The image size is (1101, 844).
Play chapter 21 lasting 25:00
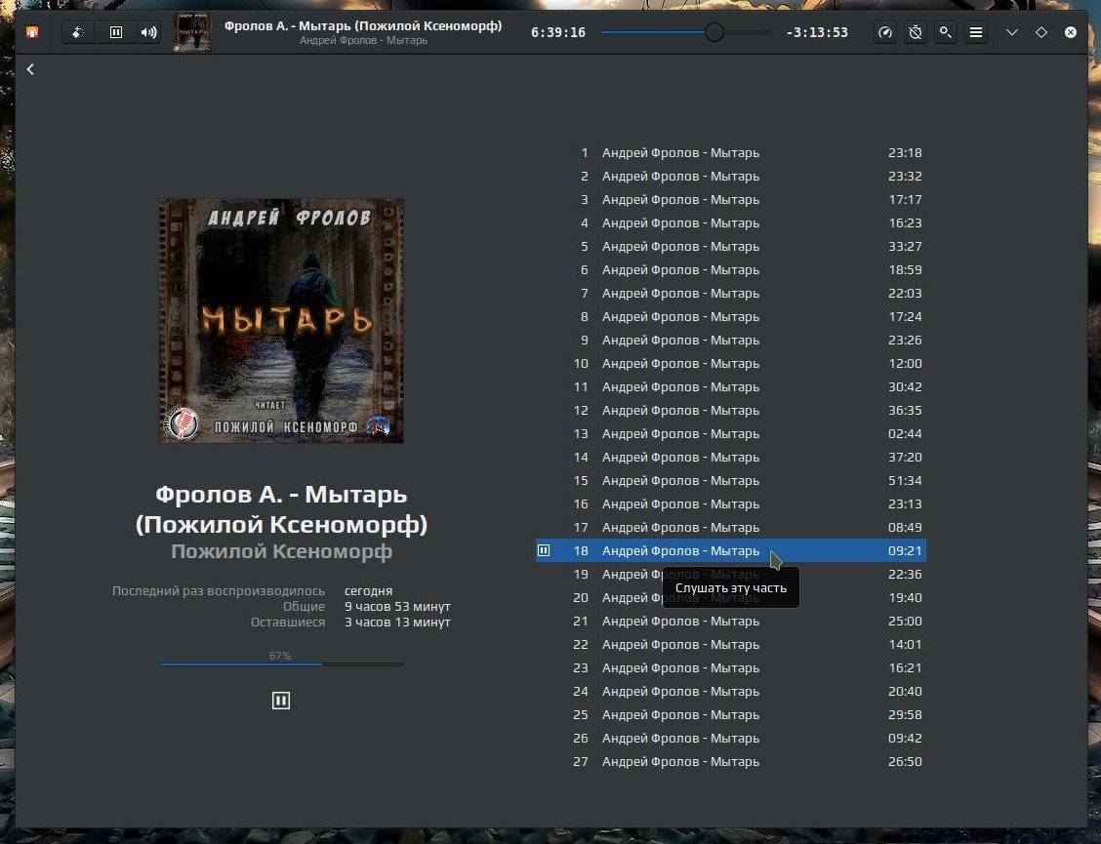pyautogui.click(x=730, y=621)
